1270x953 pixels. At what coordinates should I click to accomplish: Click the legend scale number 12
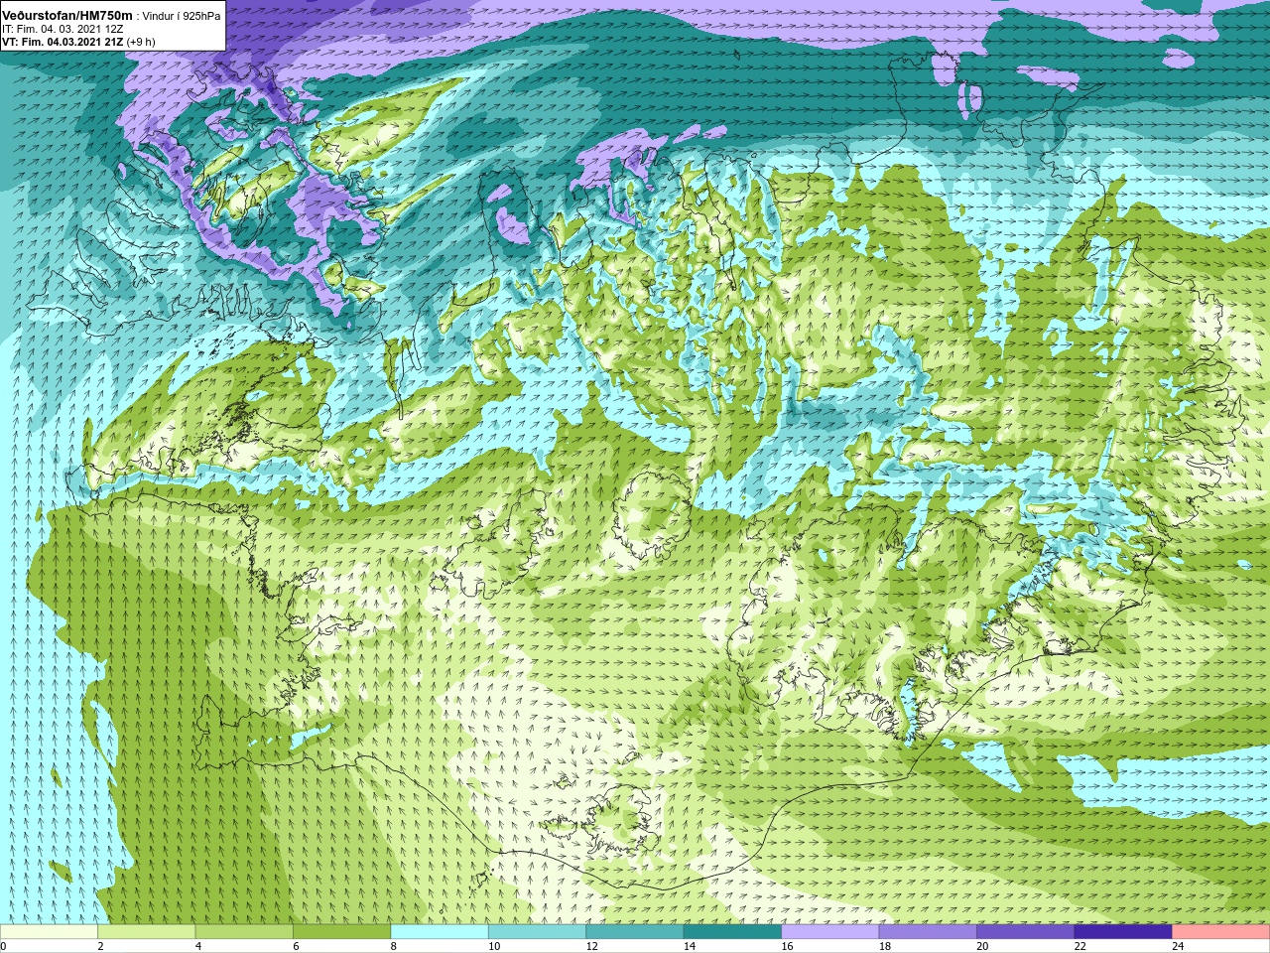click(591, 947)
